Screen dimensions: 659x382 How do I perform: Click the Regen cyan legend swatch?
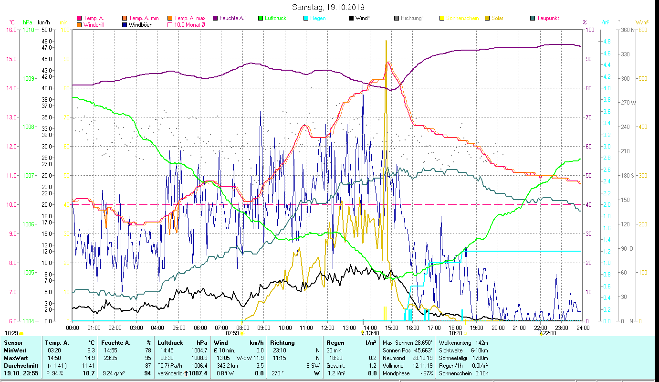(306, 19)
